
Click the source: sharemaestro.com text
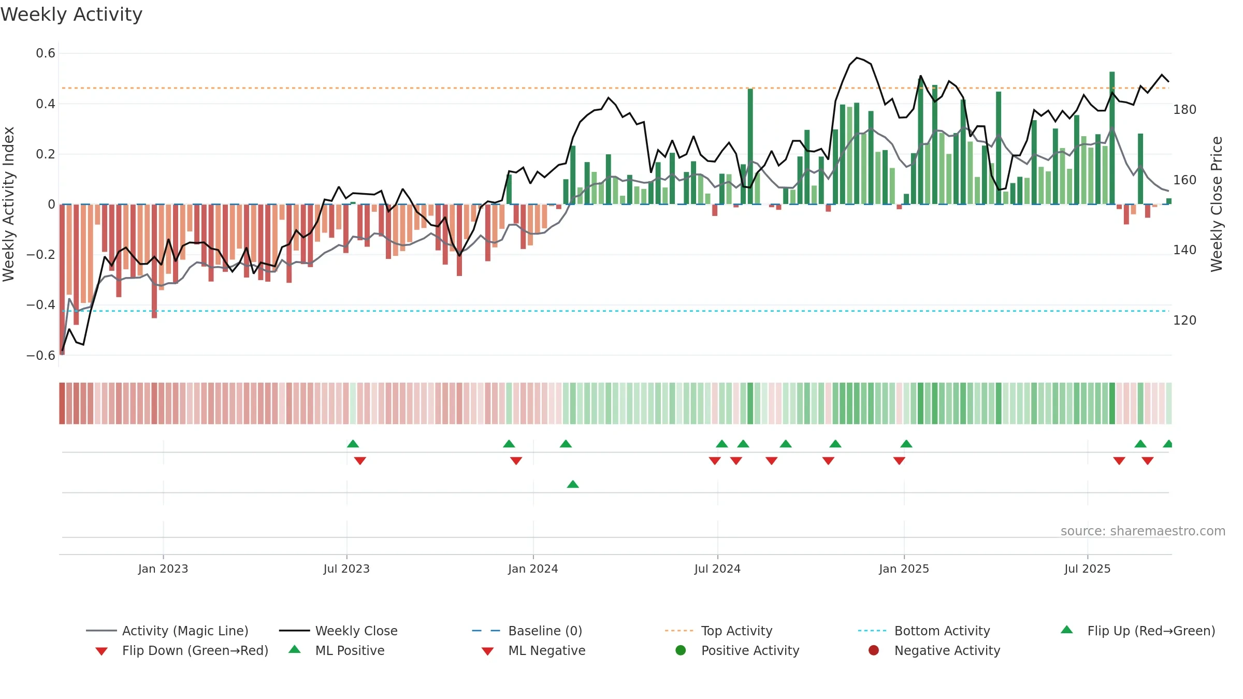[1143, 531]
